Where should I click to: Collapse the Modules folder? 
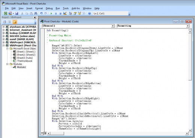[7, 64]
